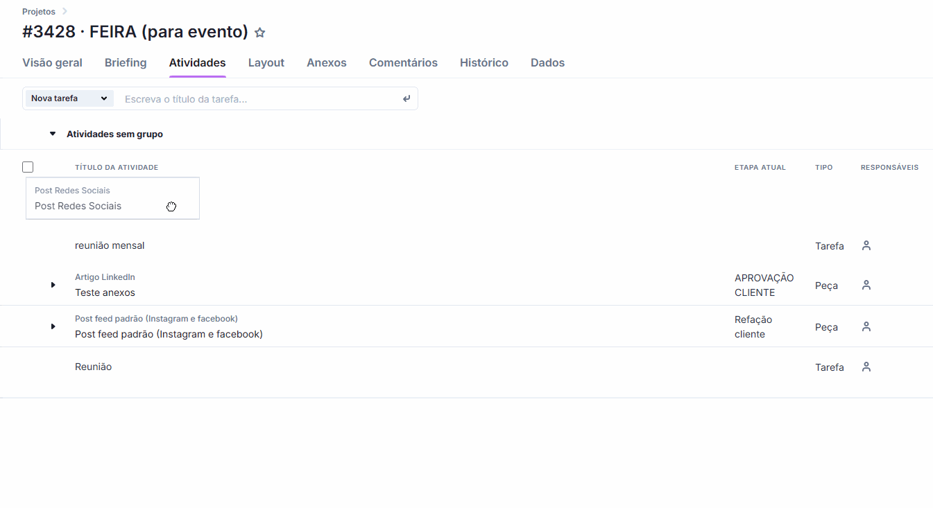Click the enter arrow icon in task field

pyautogui.click(x=406, y=99)
